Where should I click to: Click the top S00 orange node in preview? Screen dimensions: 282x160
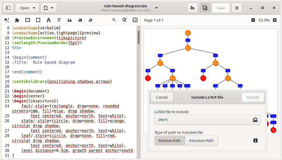pyautogui.click(x=188, y=33)
